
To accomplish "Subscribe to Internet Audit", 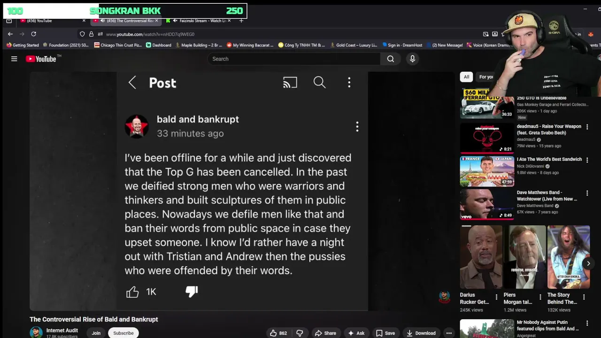I will [x=123, y=333].
